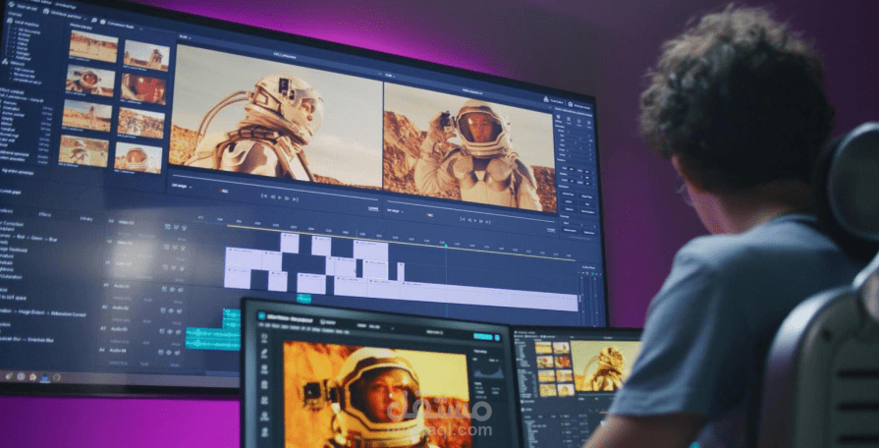Click the magnifier search icon in top toolbar
879x448 pixels.
[94, 21]
